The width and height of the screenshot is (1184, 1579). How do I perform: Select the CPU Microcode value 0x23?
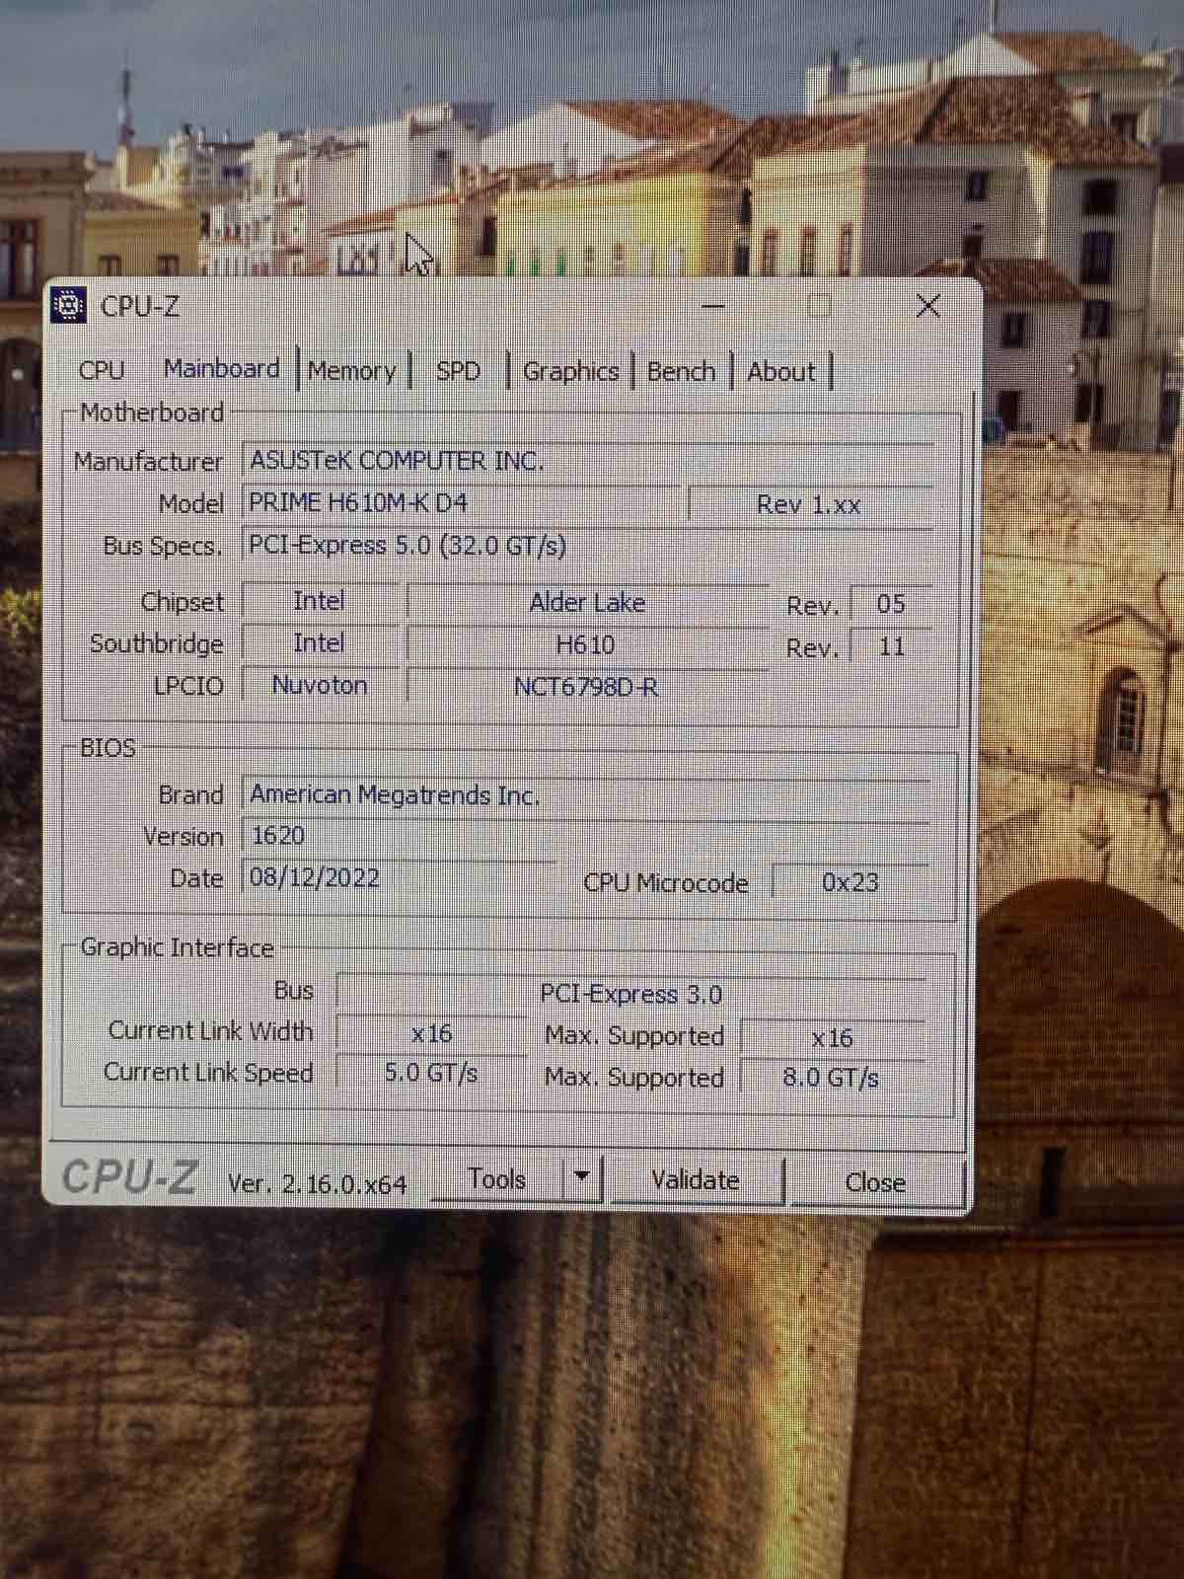[850, 882]
